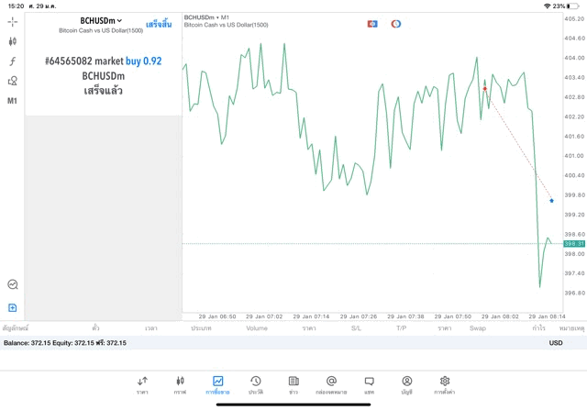Image resolution: width=587 pixels, height=410 pixels.
Task: Activate the crosshair tool in chart sidebar
Action: 12,22
